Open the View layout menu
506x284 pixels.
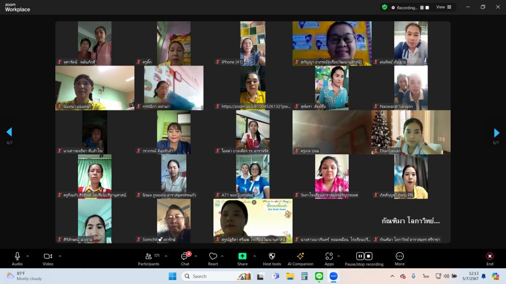click(x=443, y=7)
